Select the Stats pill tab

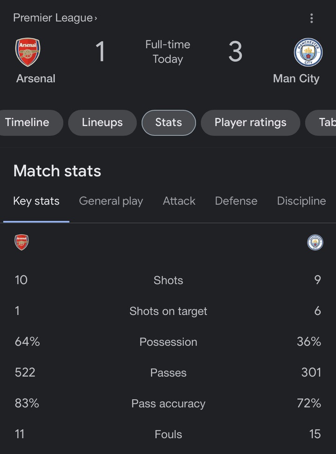[x=168, y=123]
